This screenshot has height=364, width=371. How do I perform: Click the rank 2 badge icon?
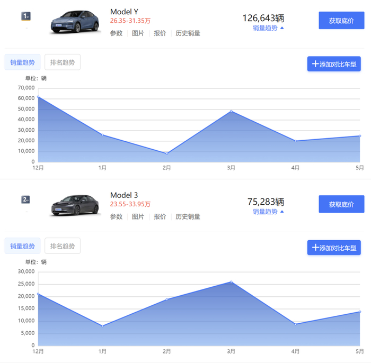pos(26,200)
